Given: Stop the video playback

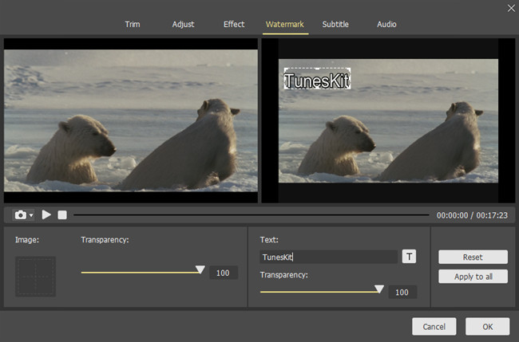Looking at the screenshot, I should pos(62,215).
